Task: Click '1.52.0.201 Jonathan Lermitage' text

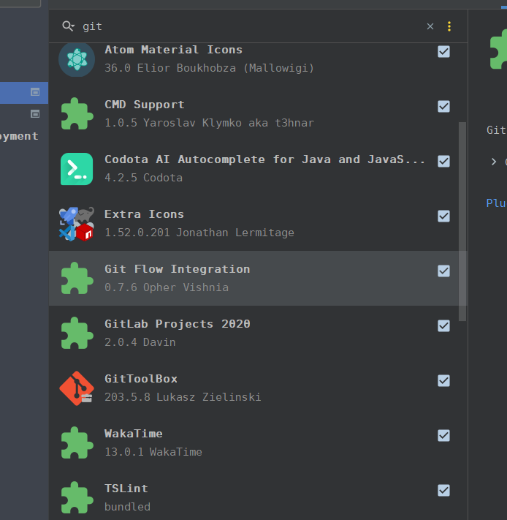Action: [x=199, y=233]
